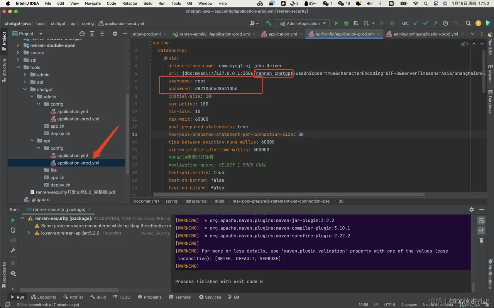Image resolution: width=494 pixels, height=308 pixels.
Task: Select opened file locate target icon
Action: click(82, 34)
